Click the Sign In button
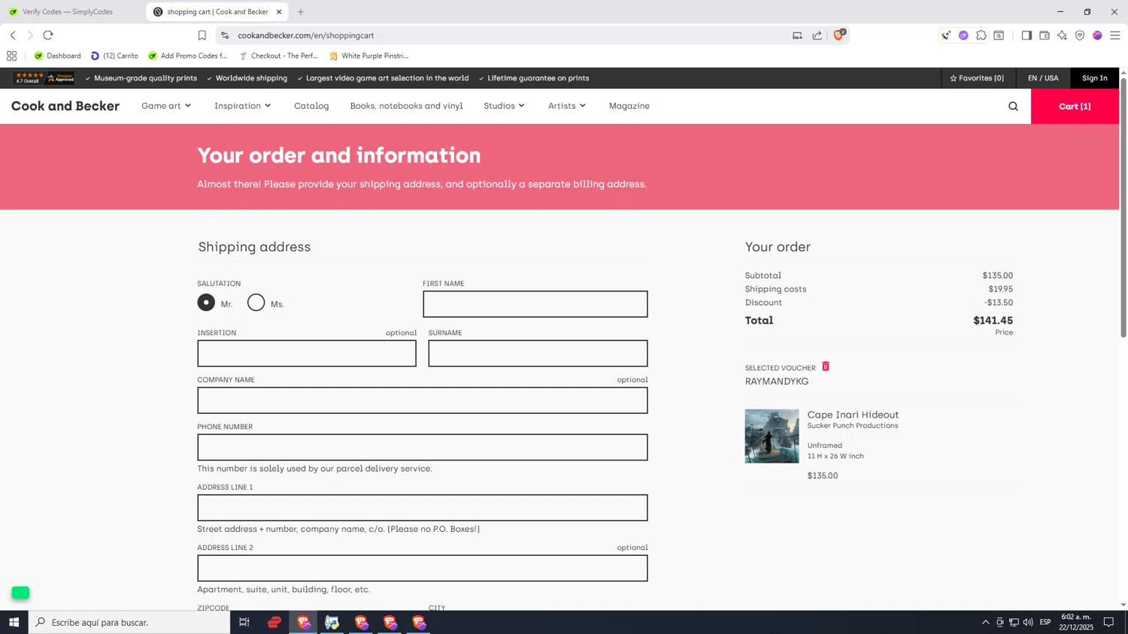This screenshot has height=634, width=1128. click(1094, 78)
